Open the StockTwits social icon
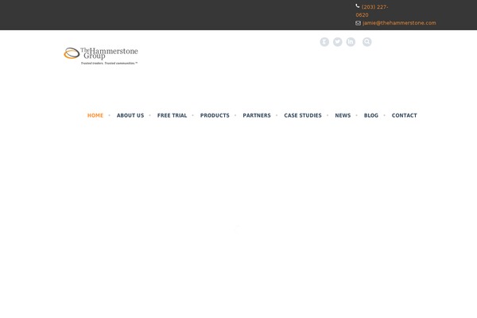This screenshot has height=318, width=477. coord(324,41)
